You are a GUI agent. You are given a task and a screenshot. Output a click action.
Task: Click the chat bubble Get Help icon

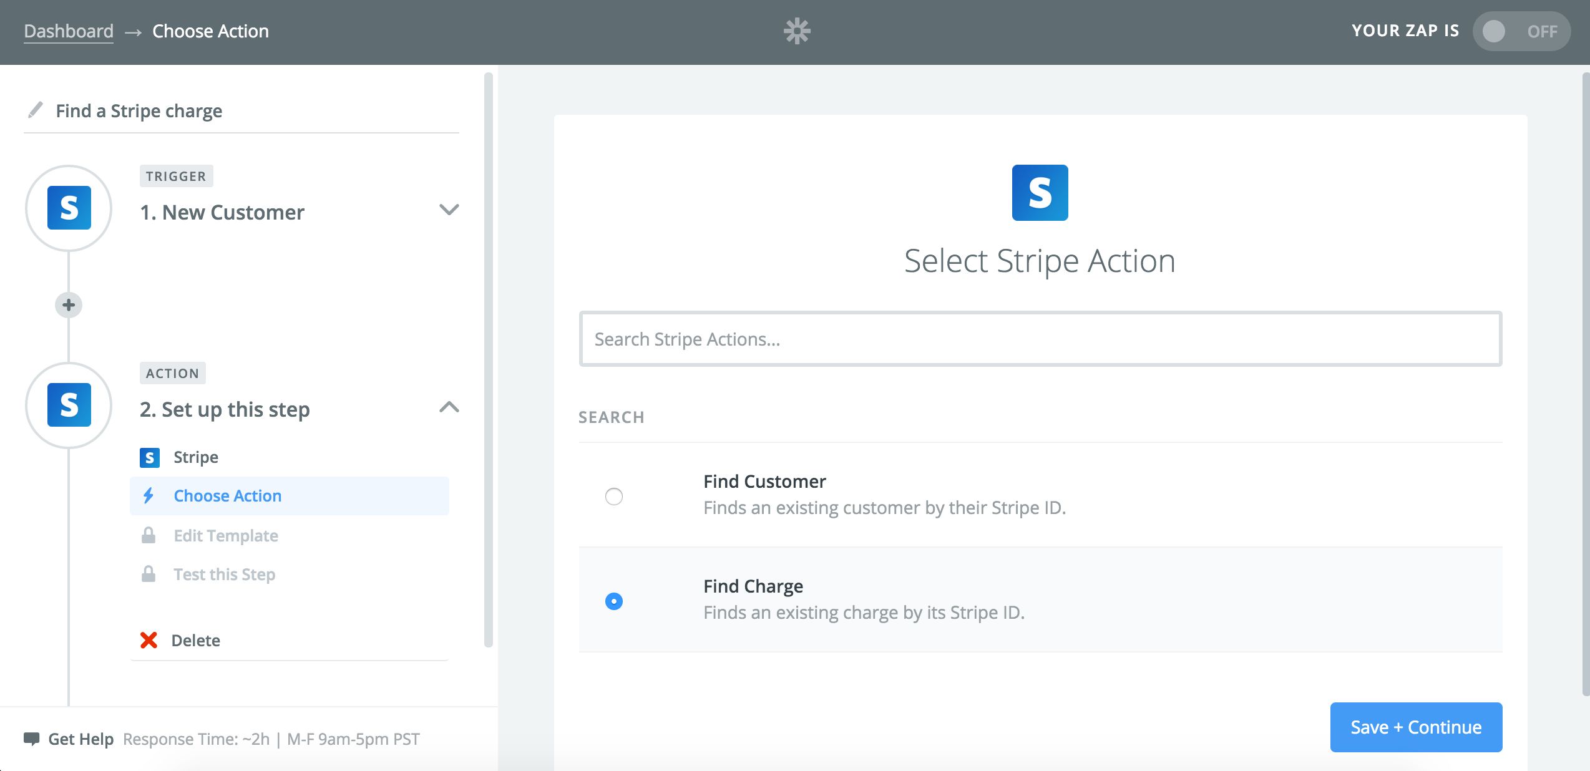31,739
